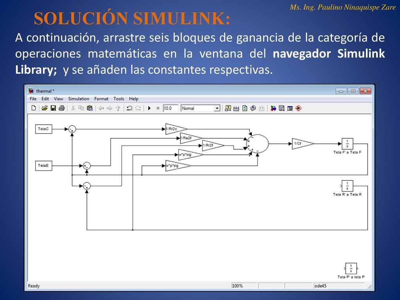Image resolution: width=400 pixels, height=300 pixels.
Task: Undo last action with the undo icon
Action: point(130,108)
